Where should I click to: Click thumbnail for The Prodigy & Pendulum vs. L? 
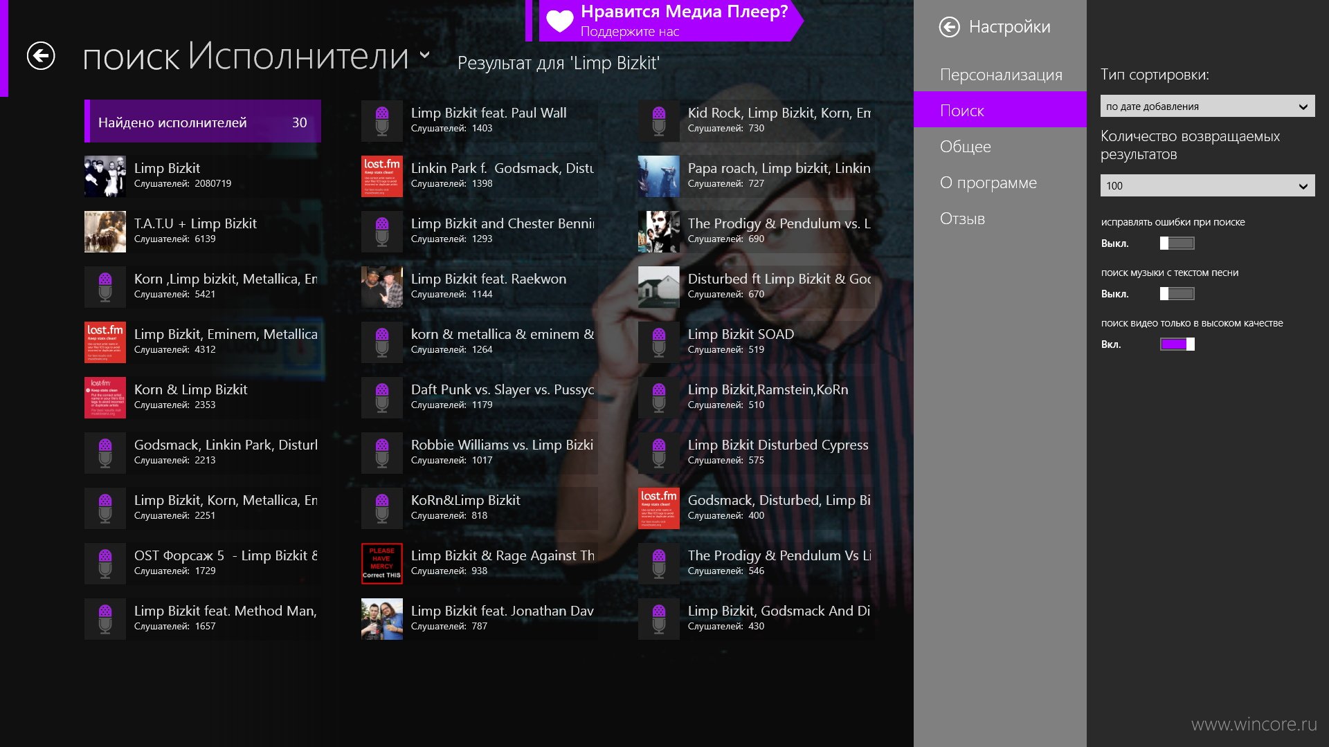[659, 232]
